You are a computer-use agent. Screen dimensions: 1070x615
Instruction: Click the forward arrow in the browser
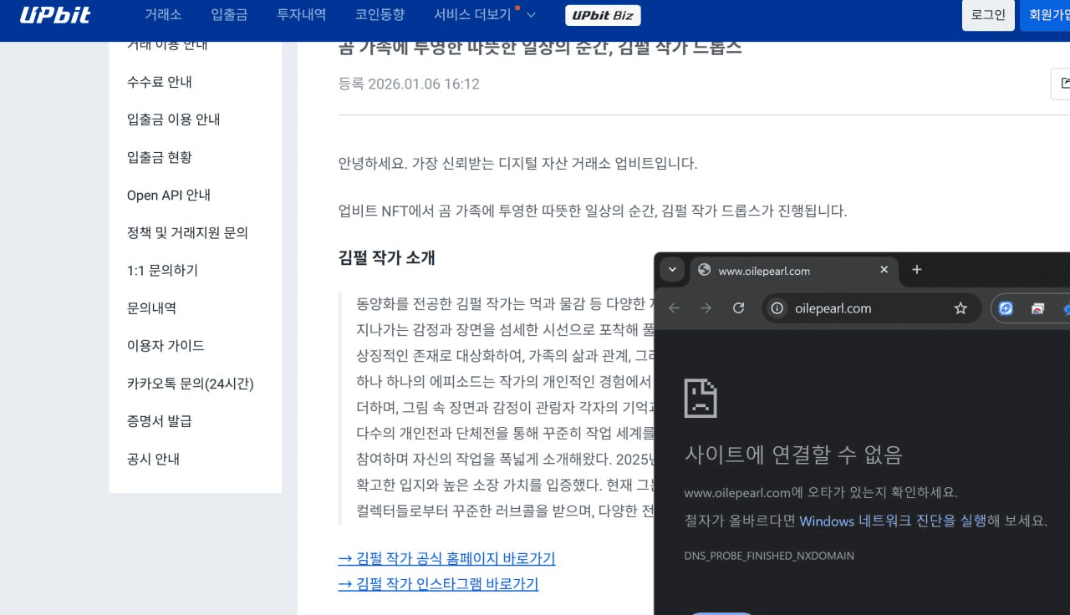[x=706, y=308]
